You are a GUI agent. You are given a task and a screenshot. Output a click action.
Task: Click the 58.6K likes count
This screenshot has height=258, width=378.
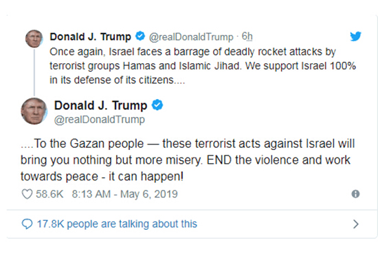49,194
